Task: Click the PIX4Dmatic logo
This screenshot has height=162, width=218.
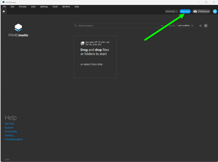Action: [x=18, y=30]
